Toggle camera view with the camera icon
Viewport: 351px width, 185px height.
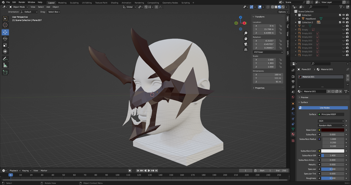[246, 44]
